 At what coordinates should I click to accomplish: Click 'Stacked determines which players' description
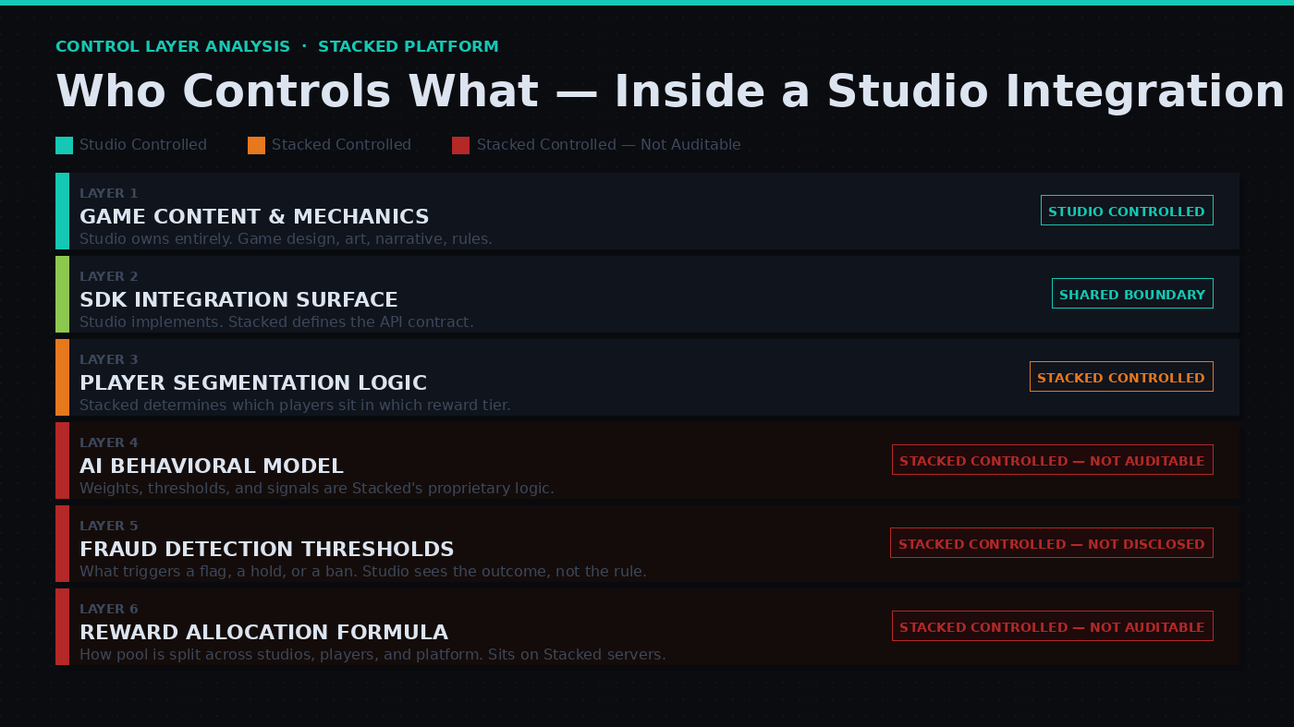(x=295, y=406)
